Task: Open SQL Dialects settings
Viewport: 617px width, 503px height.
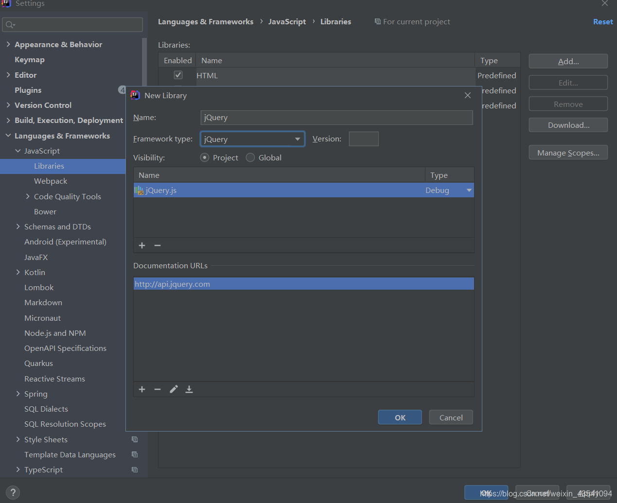Action: (x=46, y=409)
